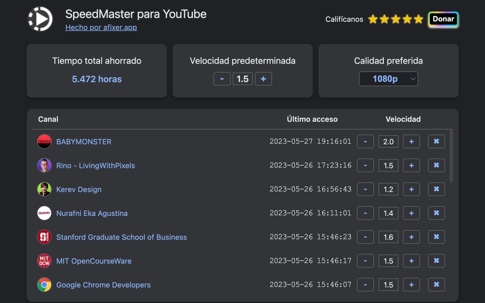Rate with the fourth star

(x=407, y=19)
